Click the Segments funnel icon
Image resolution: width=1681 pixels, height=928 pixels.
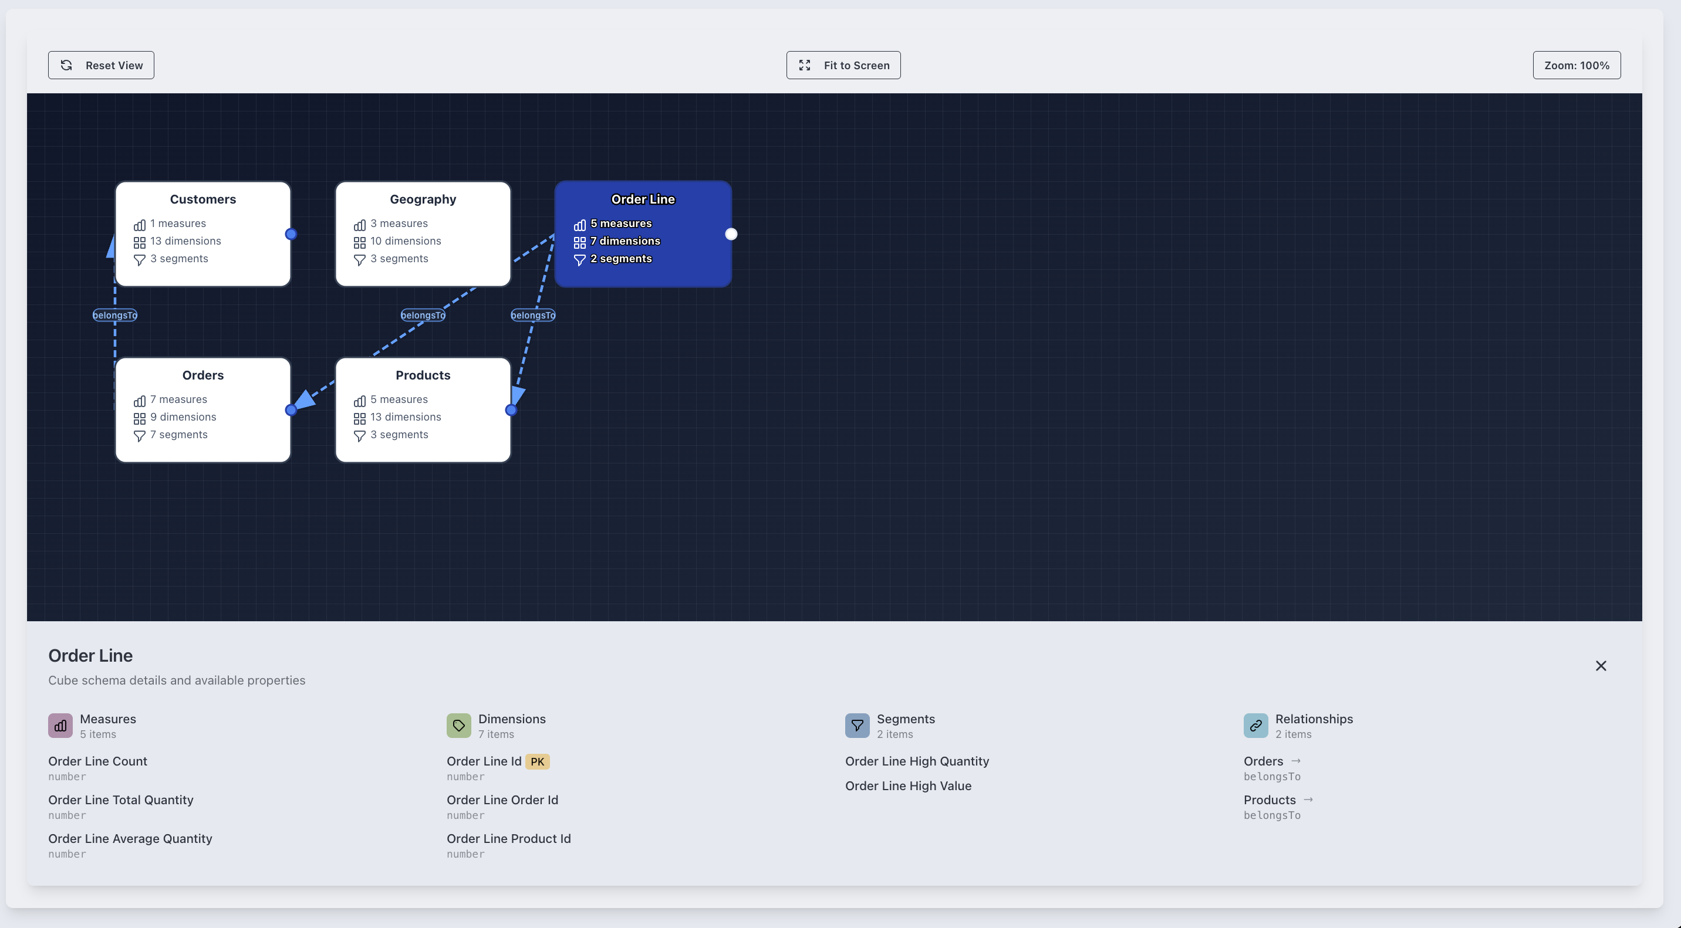pos(858,726)
